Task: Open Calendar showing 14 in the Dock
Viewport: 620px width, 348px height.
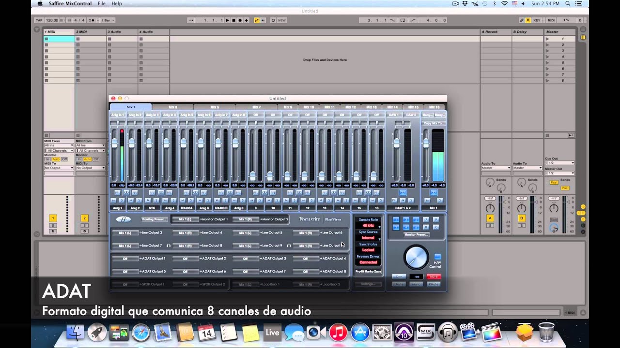Action: [x=207, y=332]
